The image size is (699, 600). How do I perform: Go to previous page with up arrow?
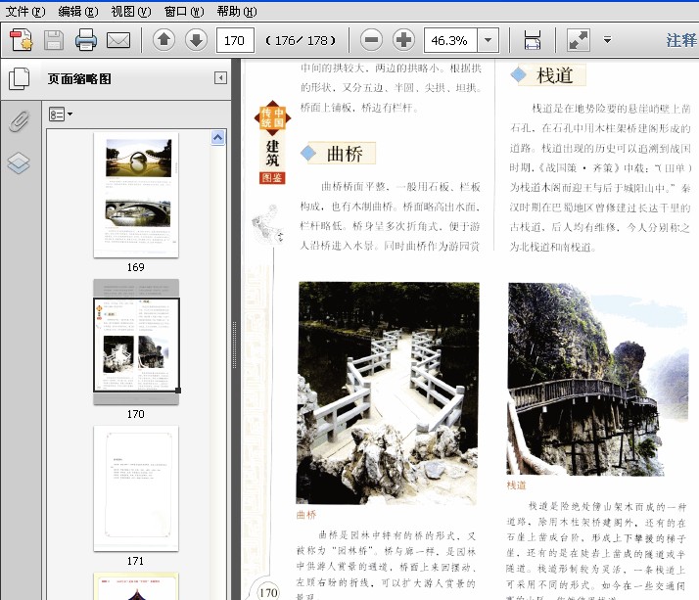point(163,40)
